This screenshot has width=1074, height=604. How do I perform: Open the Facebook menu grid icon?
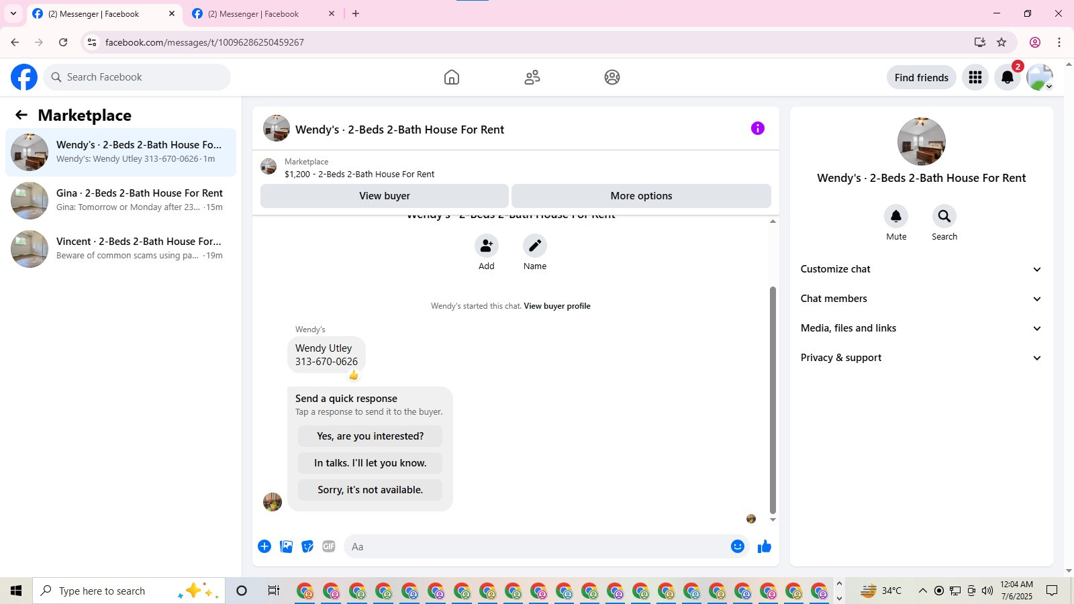pyautogui.click(x=975, y=77)
